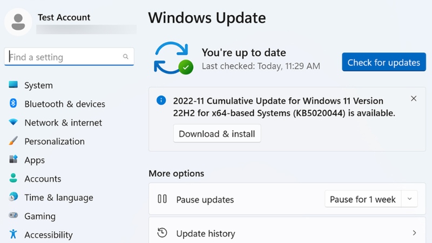
Task: Click the Time & language clock icon
Action: tap(13, 198)
